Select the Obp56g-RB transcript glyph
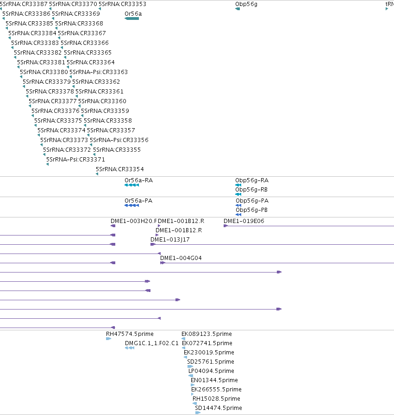394x415 pixels. (238, 194)
